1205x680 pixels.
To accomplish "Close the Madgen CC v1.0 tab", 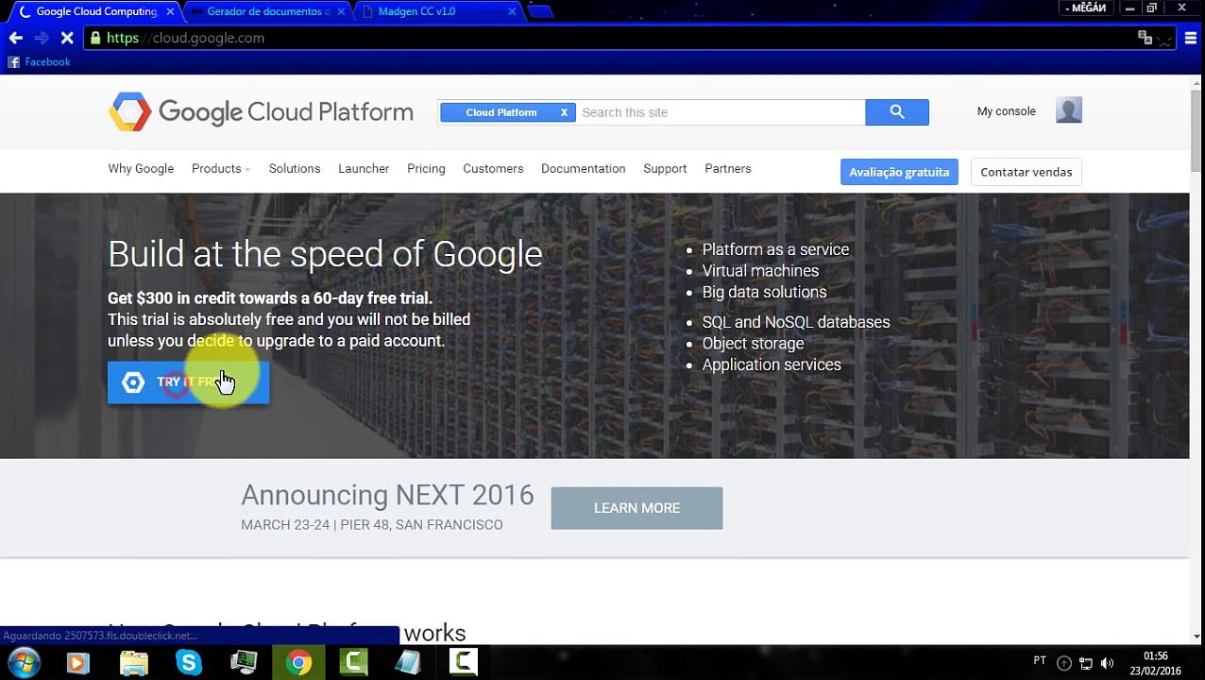I will (512, 11).
